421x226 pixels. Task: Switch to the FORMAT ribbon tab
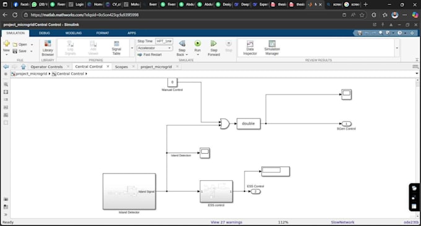[x=103, y=33]
